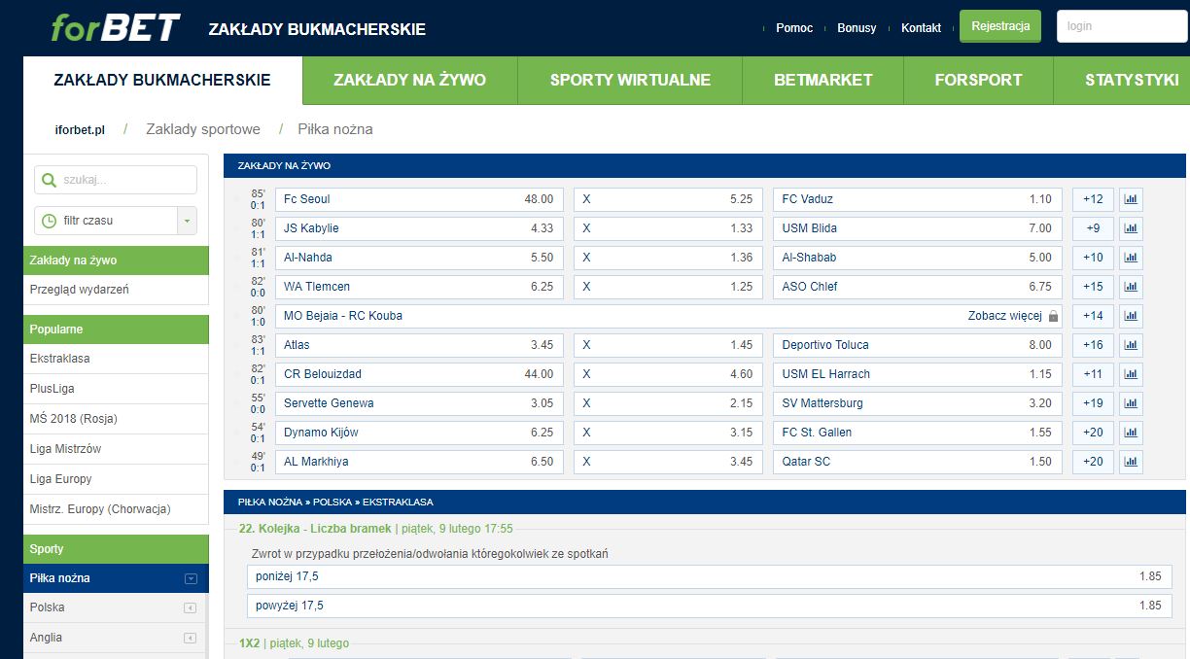Focus the login input field

(1120, 26)
